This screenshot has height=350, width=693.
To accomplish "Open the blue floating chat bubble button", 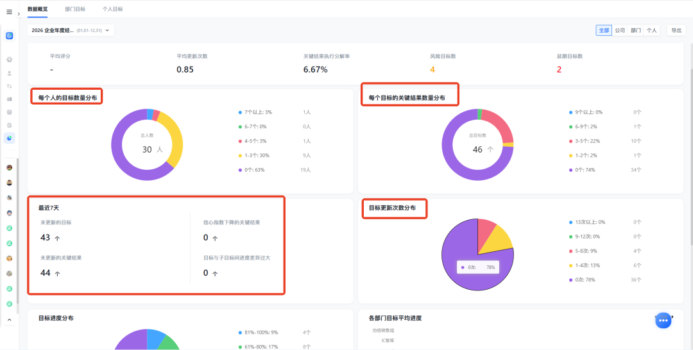I will 663,321.
